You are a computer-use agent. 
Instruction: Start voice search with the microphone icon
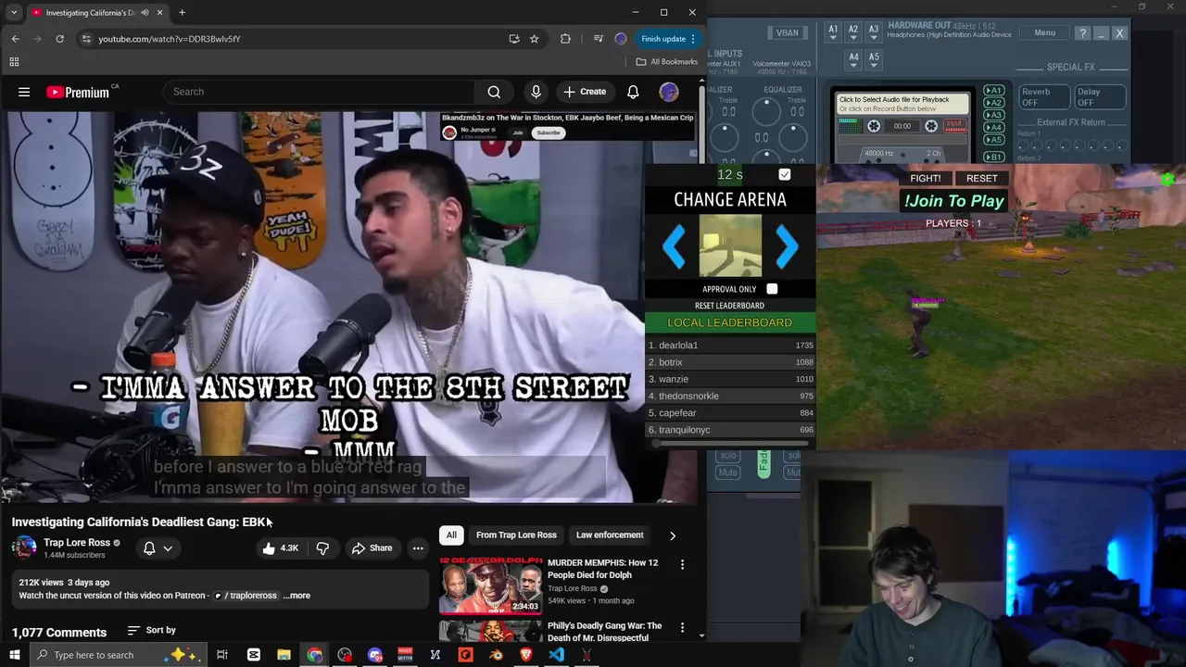pyautogui.click(x=536, y=92)
